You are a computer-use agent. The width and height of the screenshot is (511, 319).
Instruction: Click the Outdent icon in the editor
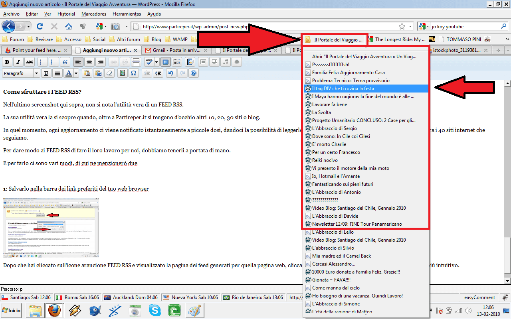tap(147, 73)
